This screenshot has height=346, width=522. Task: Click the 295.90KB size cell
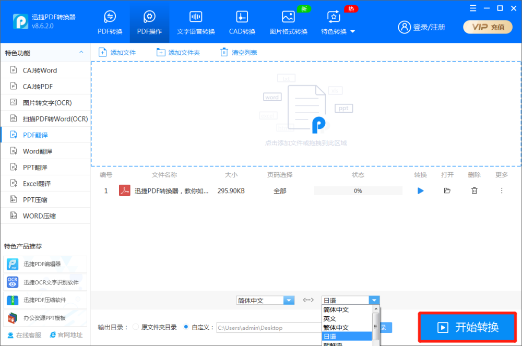pos(231,191)
